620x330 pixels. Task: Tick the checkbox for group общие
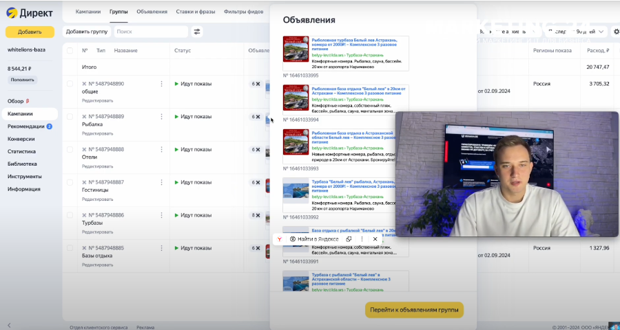click(70, 84)
